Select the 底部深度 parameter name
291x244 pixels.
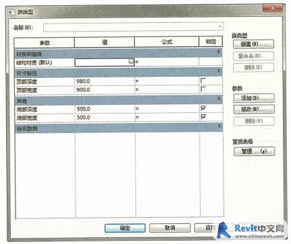(27, 110)
